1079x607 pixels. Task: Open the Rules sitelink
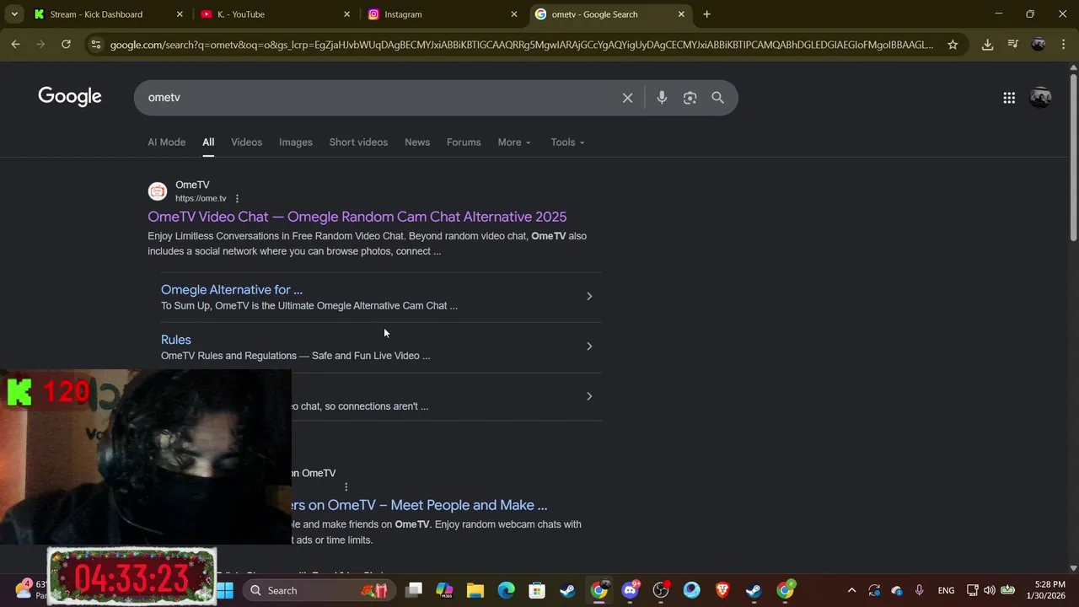coord(176,340)
